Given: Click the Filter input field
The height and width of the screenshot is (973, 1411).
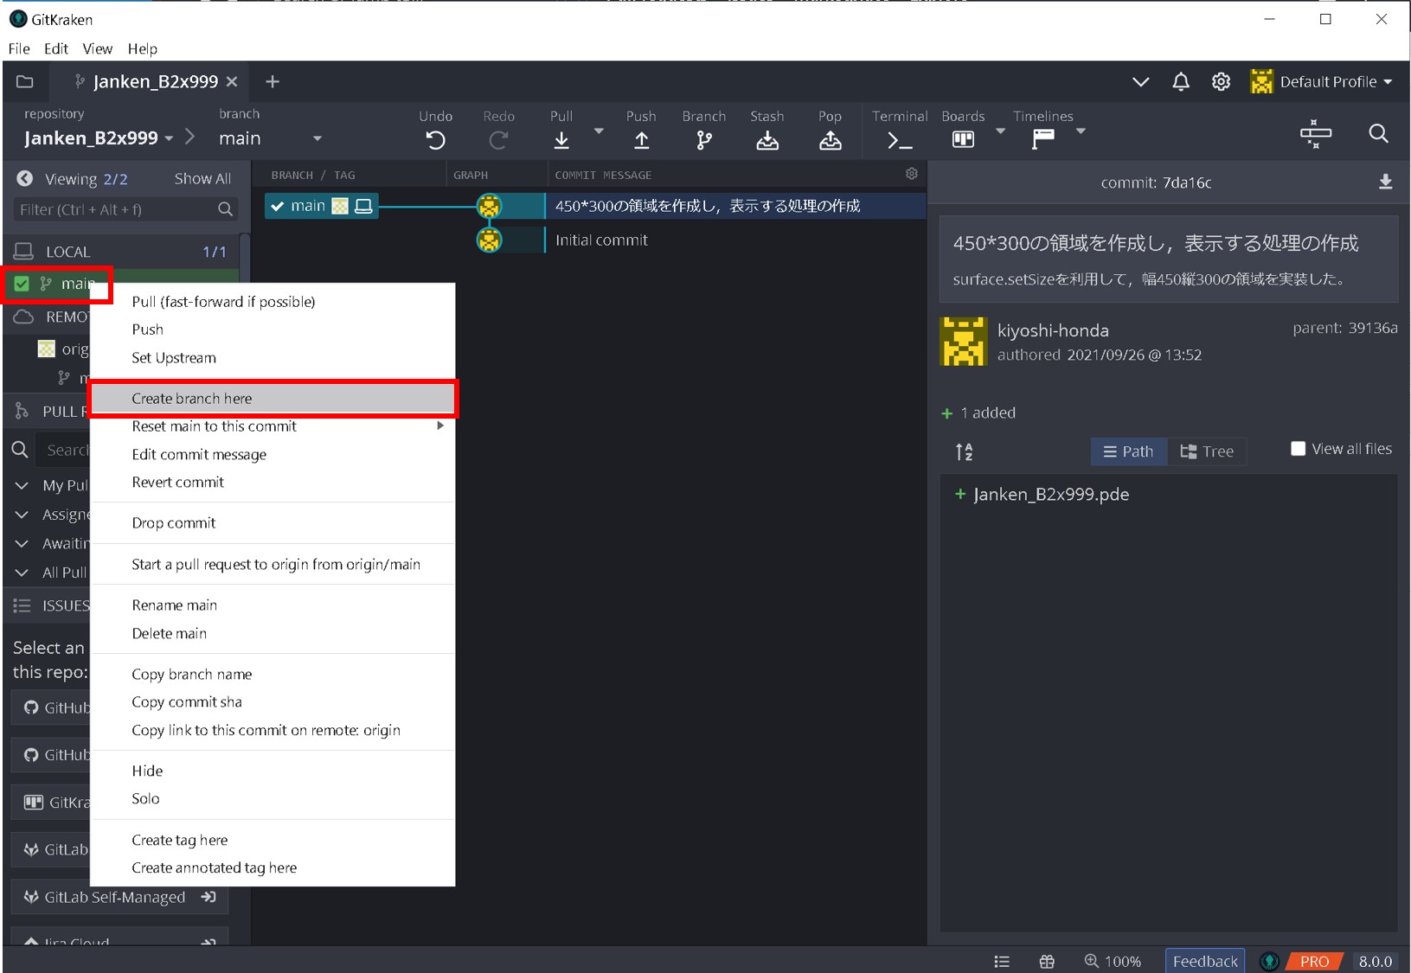Looking at the screenshot, I should pos(117,209).
